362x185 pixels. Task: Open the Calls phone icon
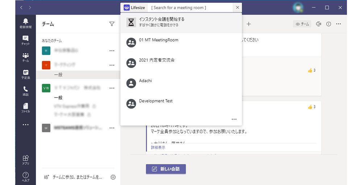[x=26, y=91]
